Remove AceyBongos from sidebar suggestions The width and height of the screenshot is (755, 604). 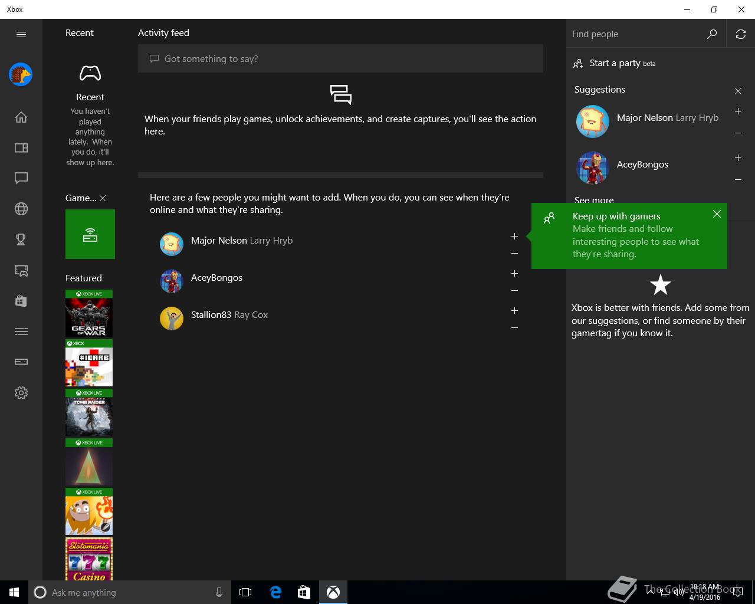738,180
